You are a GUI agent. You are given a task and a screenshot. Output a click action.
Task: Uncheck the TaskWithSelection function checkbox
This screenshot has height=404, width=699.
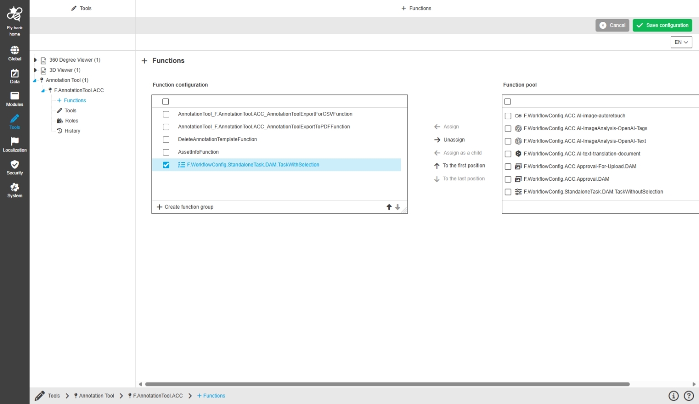[166, 165]
